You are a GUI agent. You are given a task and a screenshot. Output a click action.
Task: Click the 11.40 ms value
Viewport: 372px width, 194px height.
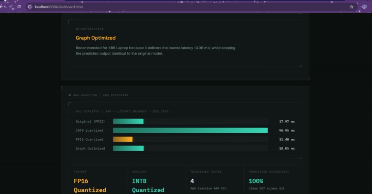point(287,140)
